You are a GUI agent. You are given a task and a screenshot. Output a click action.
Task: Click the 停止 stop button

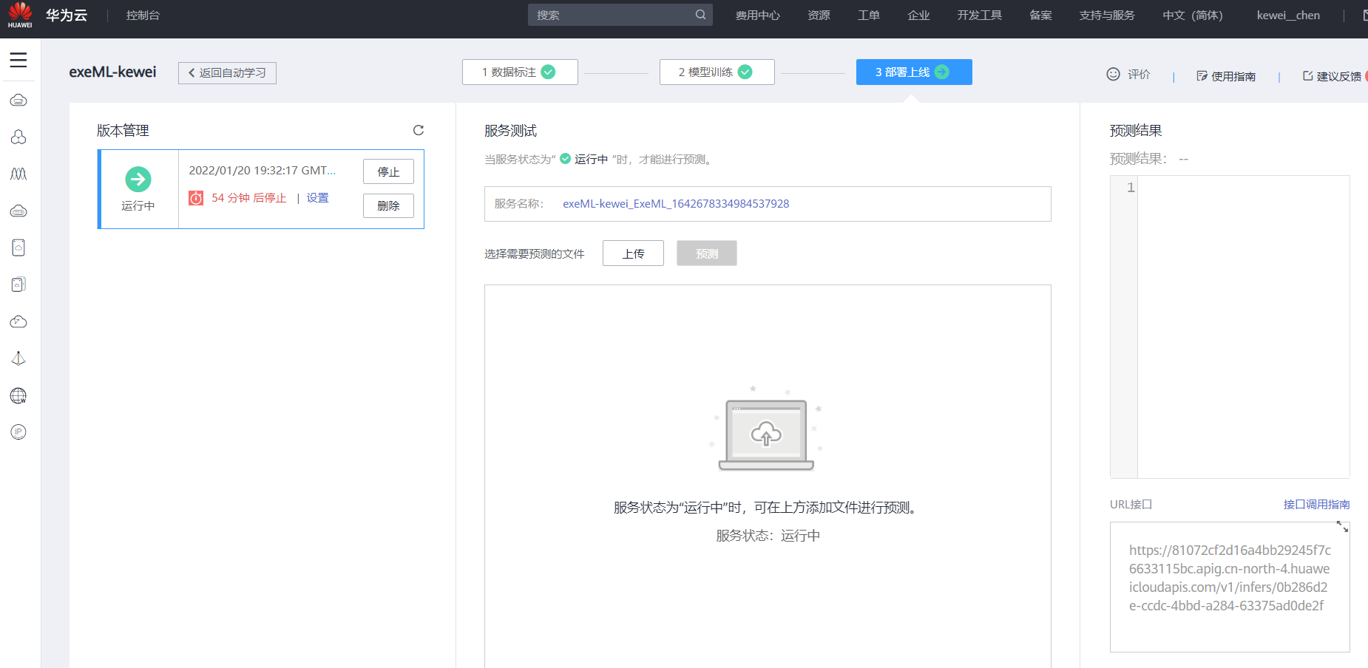388,171
